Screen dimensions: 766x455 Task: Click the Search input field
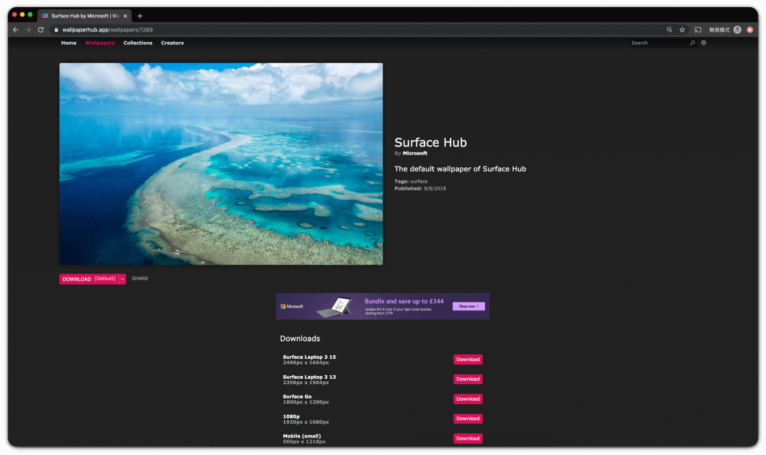pyautogui.click(x=658, y=43)
